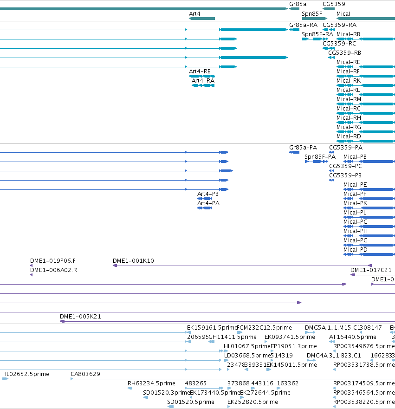Select protein Mical-PL
Image resolution: width=395 pixels, height=409 pixels.
(369, 217)
